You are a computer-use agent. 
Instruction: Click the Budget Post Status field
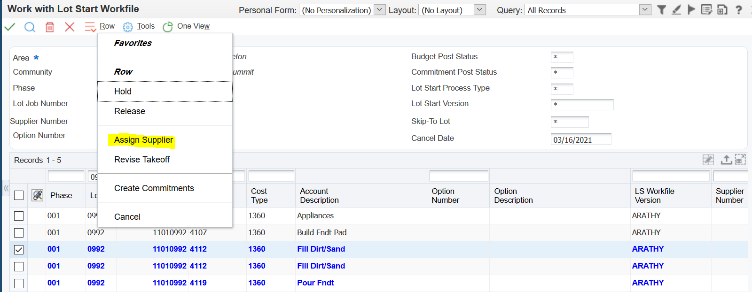click(562, 57)
